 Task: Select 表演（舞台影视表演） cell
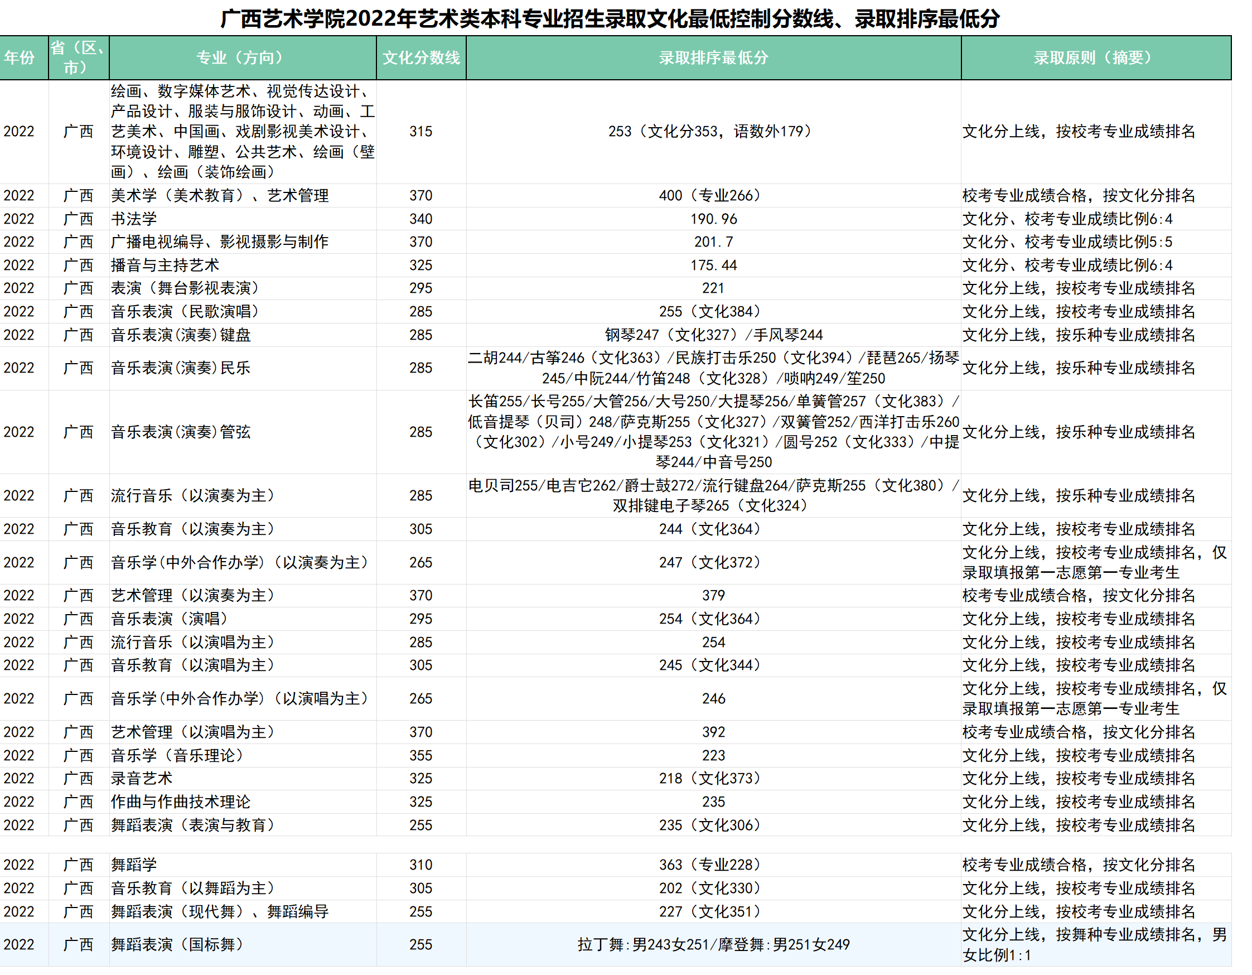click(x=243, y=288)
